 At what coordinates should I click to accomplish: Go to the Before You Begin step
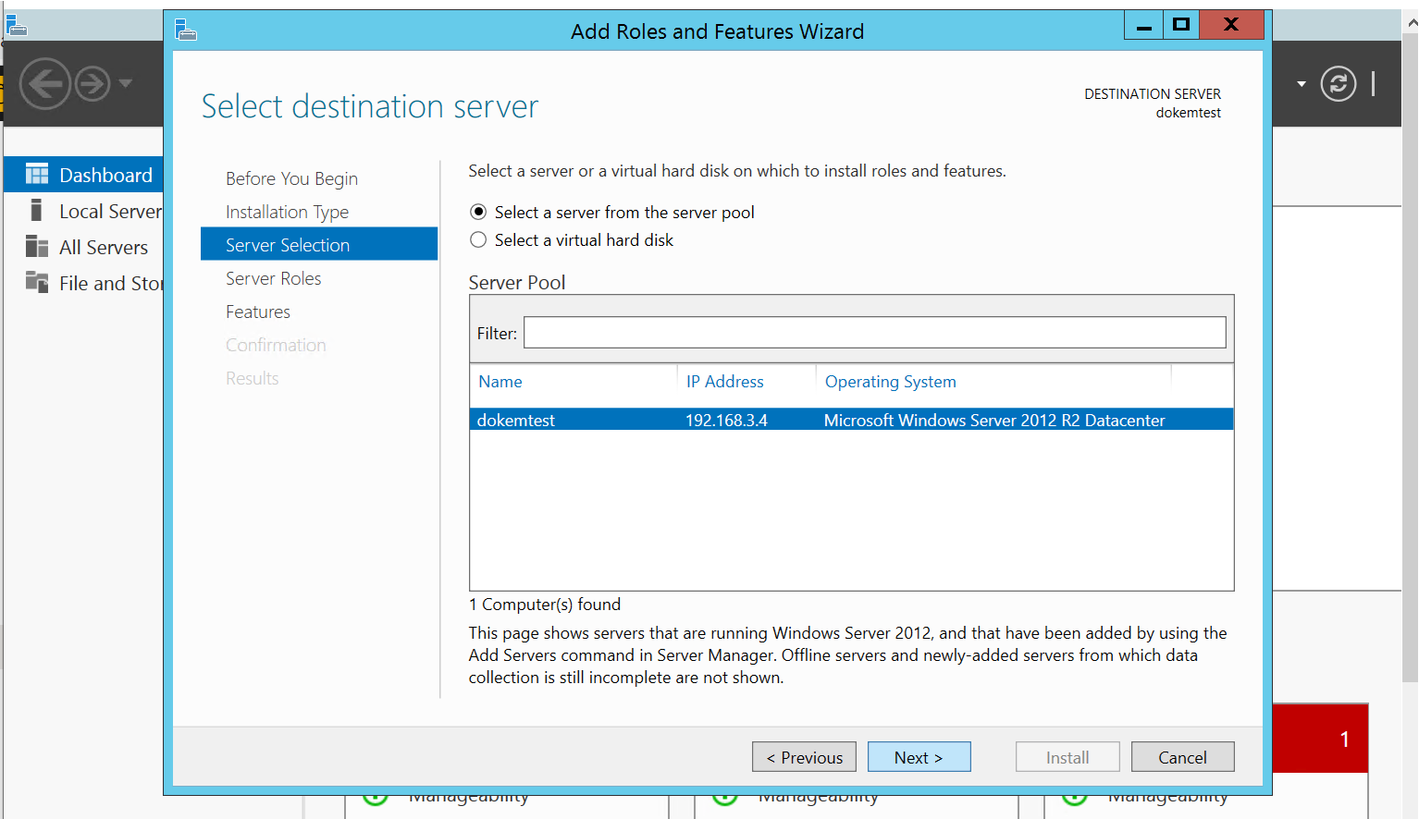coord(291,178)
